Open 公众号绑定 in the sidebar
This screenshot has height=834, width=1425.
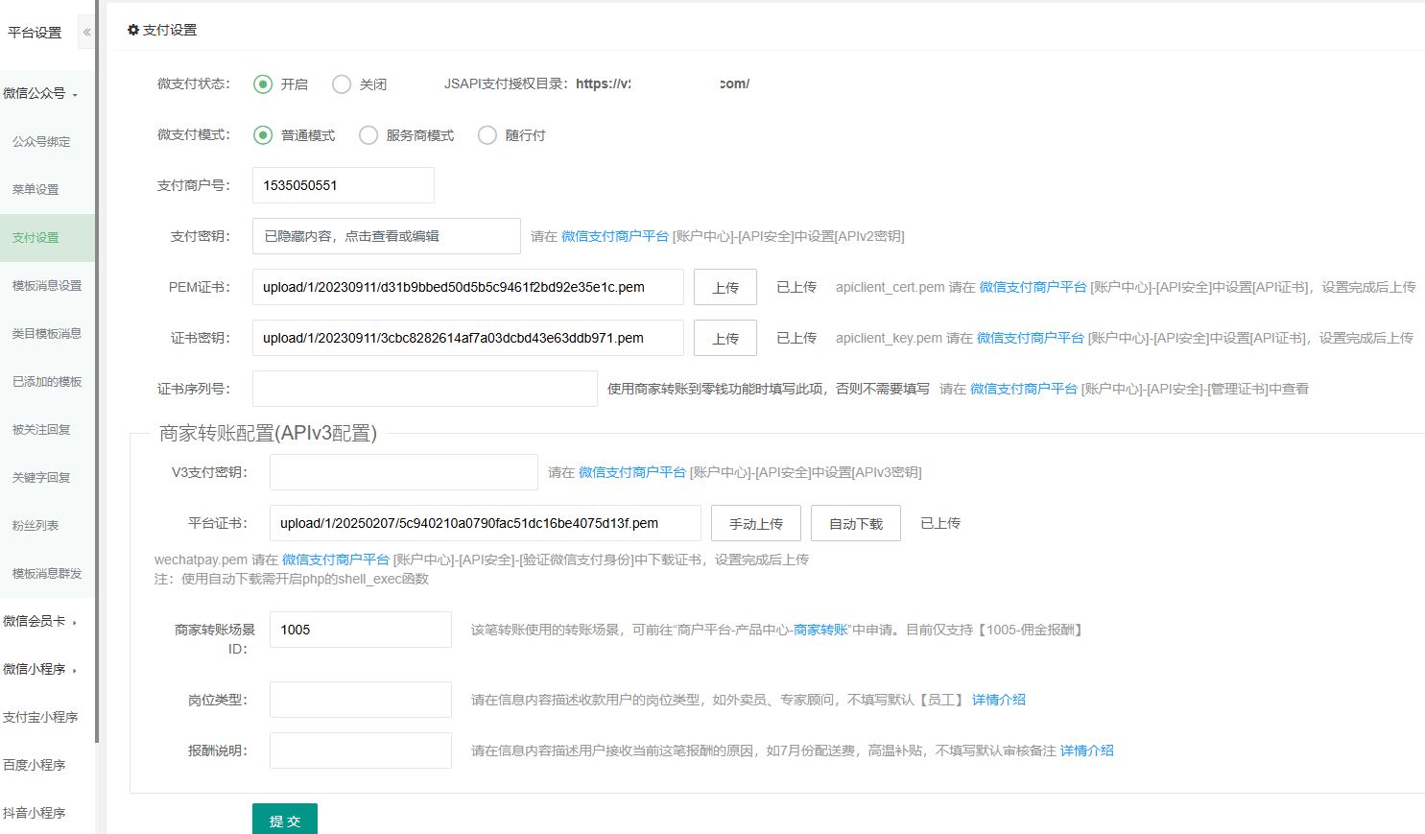[x=41, y=141]
